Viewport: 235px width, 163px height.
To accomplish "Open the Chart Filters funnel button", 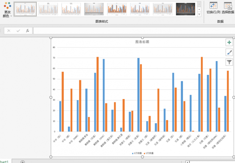I will pyautogui.click(x=229, y=62).
